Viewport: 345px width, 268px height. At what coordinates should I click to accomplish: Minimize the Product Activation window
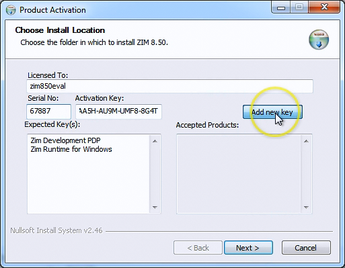[x=281, y=7]
